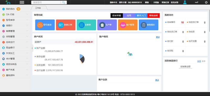The width and height of the screenshot is (210, 96).
Task: Open the 生产单 clipboard icon
Action: pyautogui.click(x=102, y=25)
